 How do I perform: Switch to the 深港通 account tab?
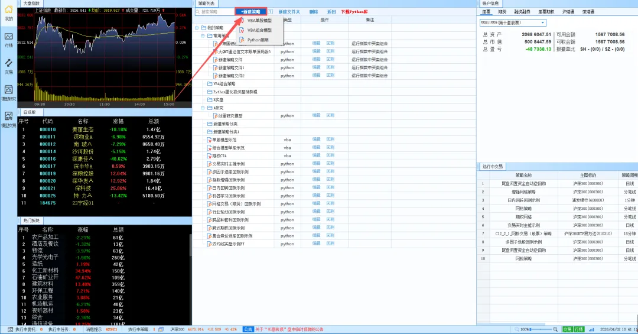click(x=588, y=12)
